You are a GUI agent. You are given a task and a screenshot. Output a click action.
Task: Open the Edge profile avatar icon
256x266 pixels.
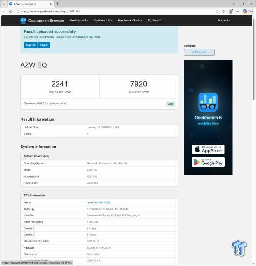(231, 12)
